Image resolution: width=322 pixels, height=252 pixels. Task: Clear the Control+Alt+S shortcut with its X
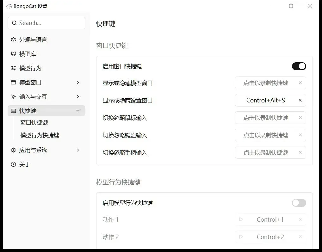click(x=300, y=100)
